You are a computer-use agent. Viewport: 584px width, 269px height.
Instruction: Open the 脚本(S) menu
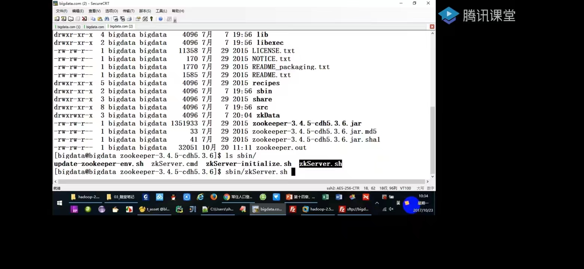(145, 11)
